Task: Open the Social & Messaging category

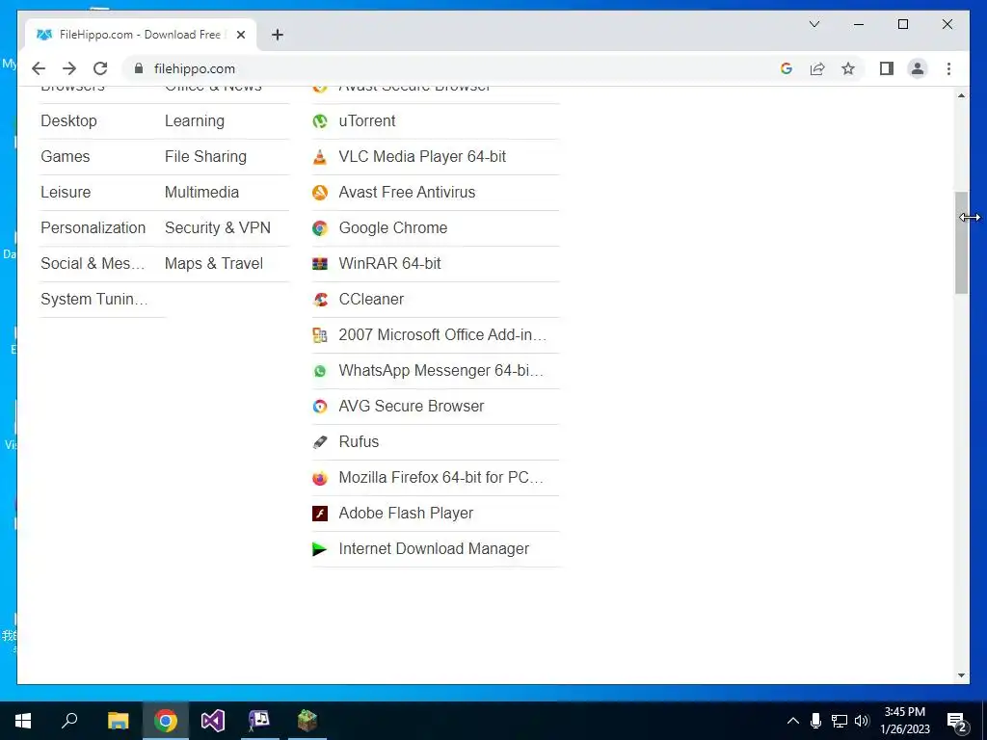Action: (x=93, y=264)
